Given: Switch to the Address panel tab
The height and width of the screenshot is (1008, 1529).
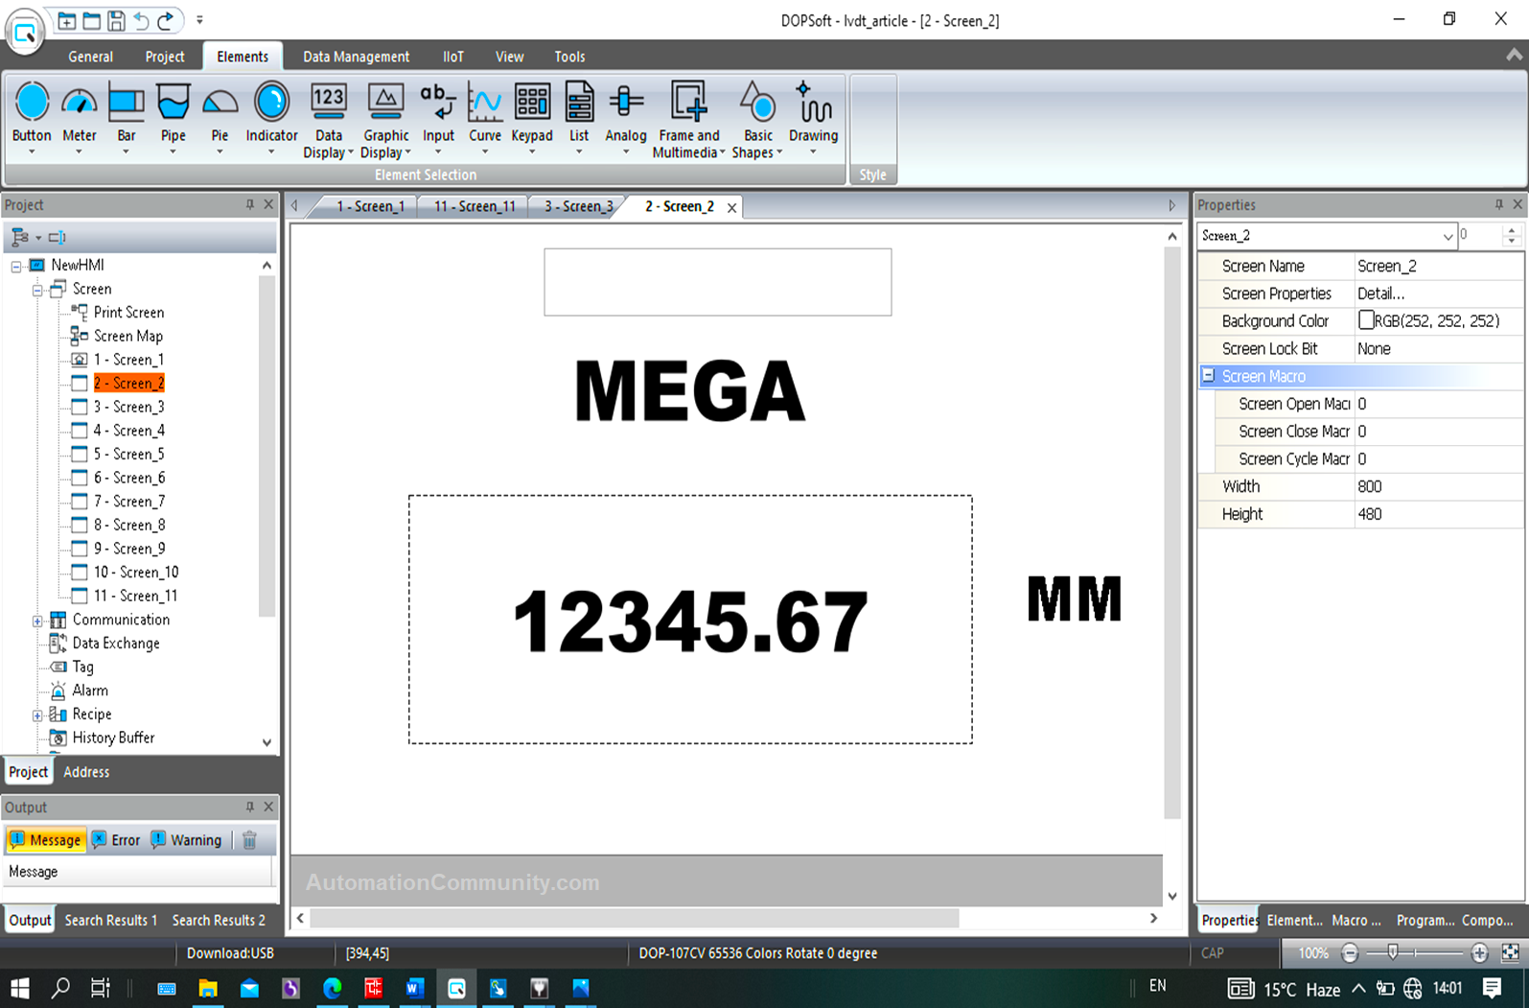Looking at the screenshot, I should click(86, 772).
